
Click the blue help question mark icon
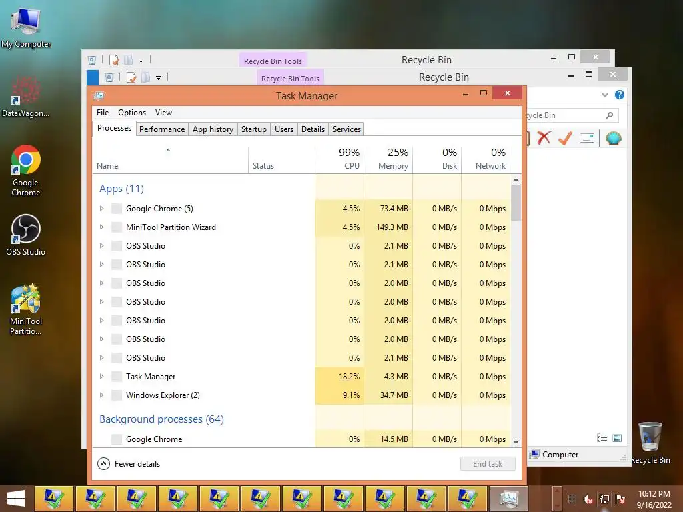click(620, 95)
